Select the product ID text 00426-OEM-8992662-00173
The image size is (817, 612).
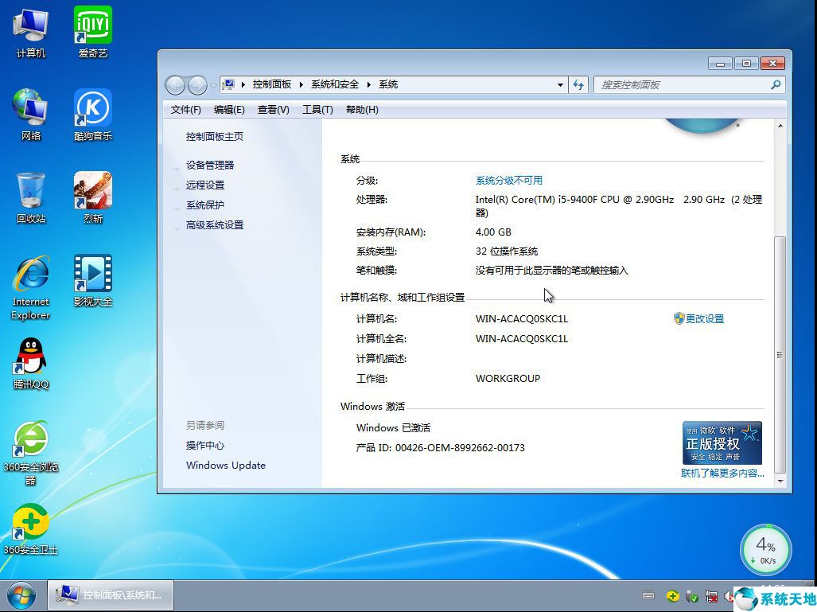click(460, 448)
